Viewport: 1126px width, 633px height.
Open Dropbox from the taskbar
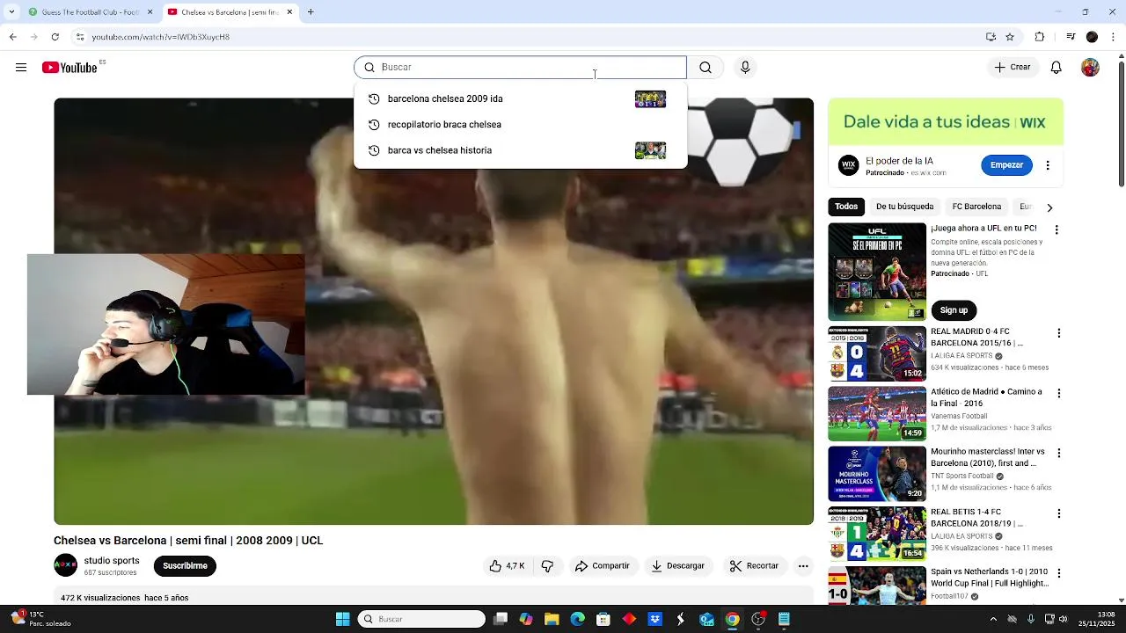654,619
